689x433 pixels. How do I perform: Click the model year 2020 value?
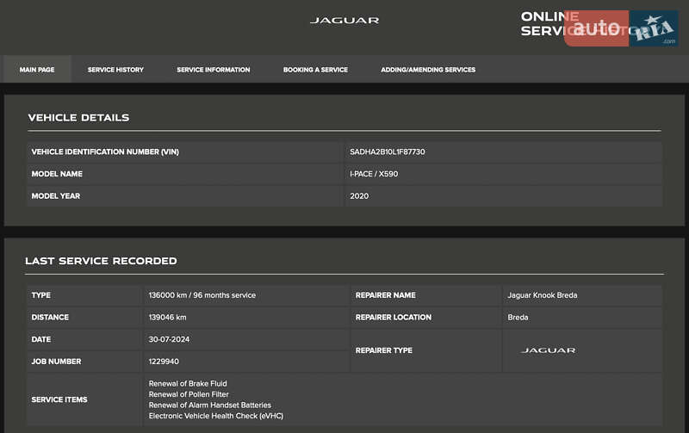359,196
